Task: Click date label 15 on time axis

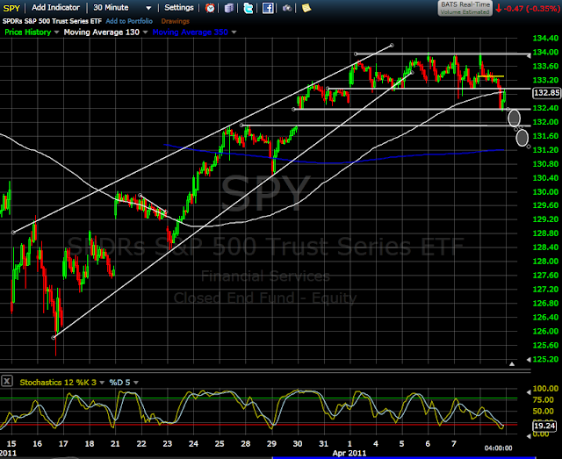Action: pyautogui.click(x=11, y=443)
